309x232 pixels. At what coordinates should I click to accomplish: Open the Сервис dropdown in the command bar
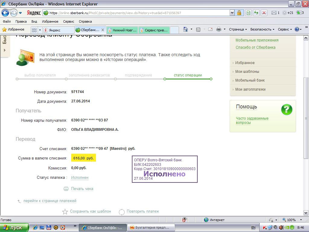(x=285, y=29)
